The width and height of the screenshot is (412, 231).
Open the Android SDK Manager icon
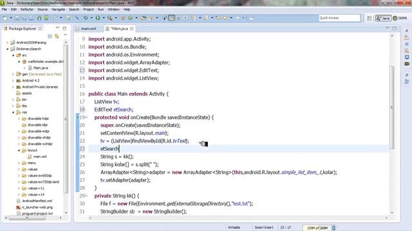(x=39, y=18)
